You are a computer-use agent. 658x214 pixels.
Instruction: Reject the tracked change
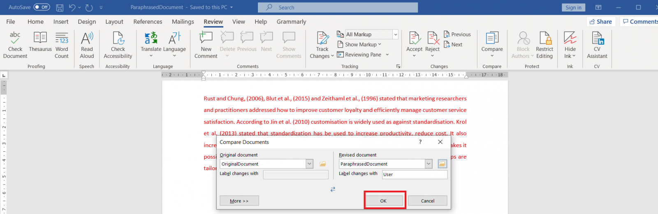[x=433, y=44]
